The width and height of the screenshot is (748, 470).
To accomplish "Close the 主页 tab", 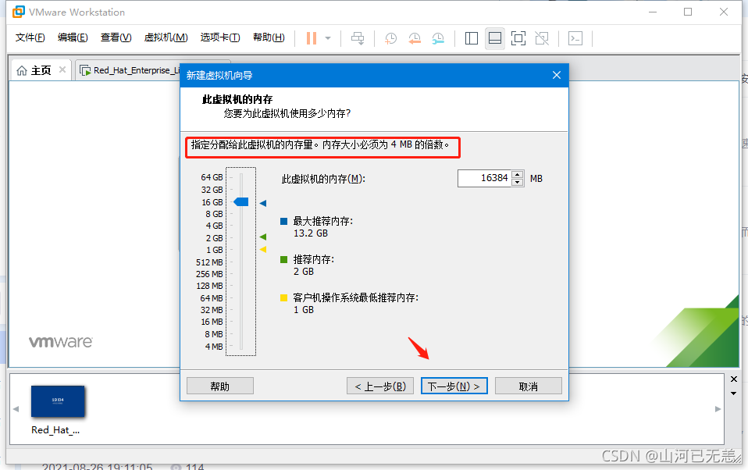I will click(62, 69).
